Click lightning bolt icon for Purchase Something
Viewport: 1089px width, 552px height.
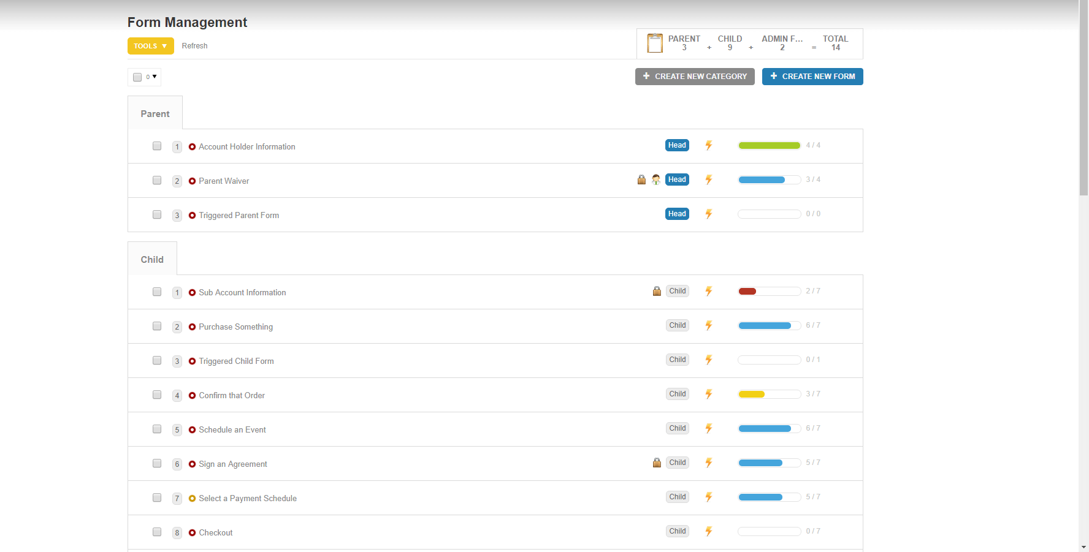tap(708, 326)
